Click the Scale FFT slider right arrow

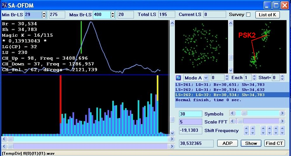[282, 121]
